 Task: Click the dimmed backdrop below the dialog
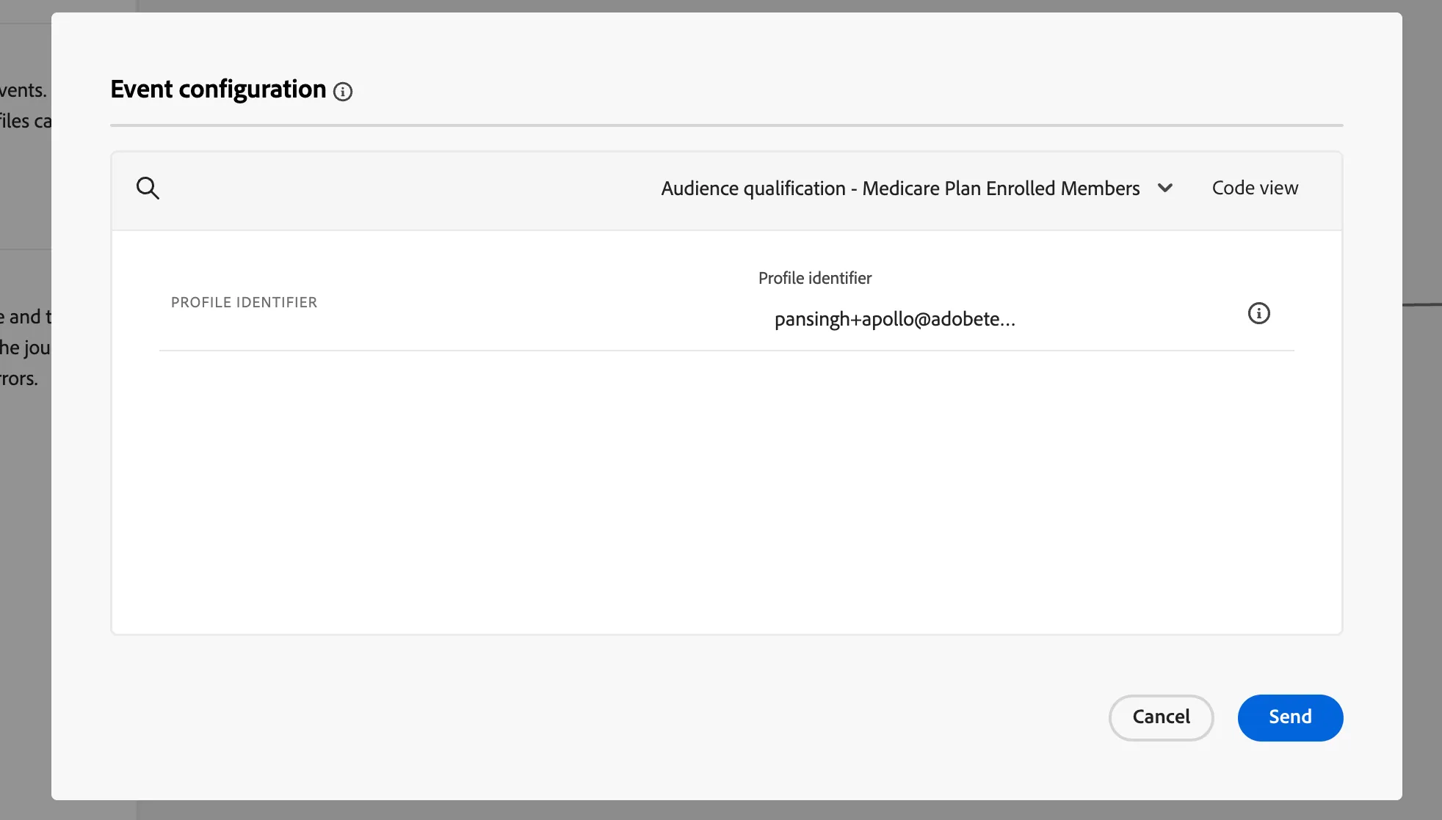coord(734,810)
